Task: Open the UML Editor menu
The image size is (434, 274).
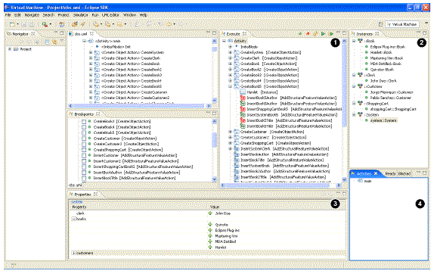Action: coord(110,15)
